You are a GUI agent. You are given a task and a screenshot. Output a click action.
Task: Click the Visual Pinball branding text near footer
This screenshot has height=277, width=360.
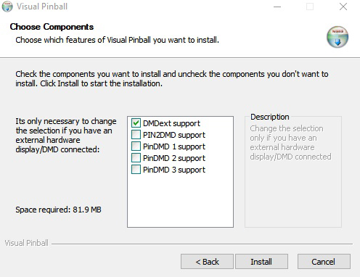tap(27, 243)
